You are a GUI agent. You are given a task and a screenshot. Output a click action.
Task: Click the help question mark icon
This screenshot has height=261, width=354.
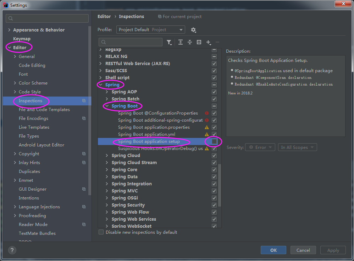12,250
